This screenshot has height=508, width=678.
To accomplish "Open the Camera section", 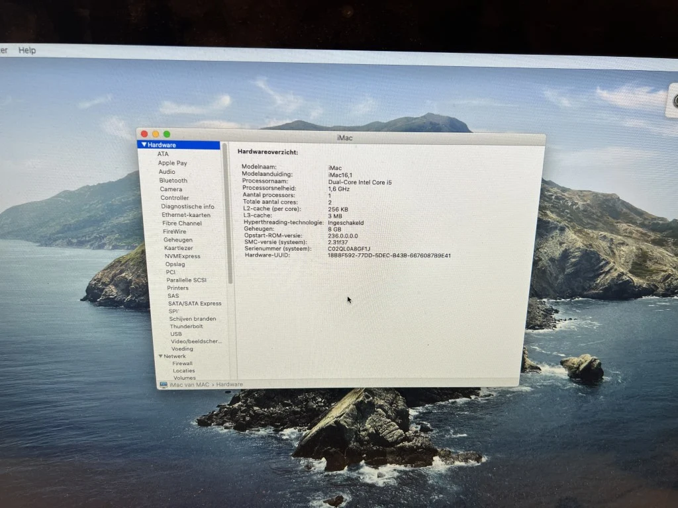I will (171, 189).
